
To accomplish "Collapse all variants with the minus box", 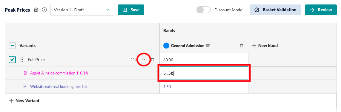I will pyautogui.click(x=12, y=46).
